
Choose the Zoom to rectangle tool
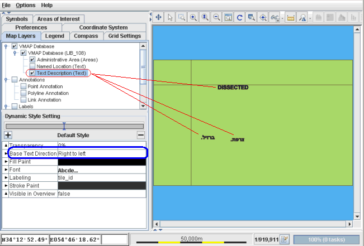[x=181, y=18]
